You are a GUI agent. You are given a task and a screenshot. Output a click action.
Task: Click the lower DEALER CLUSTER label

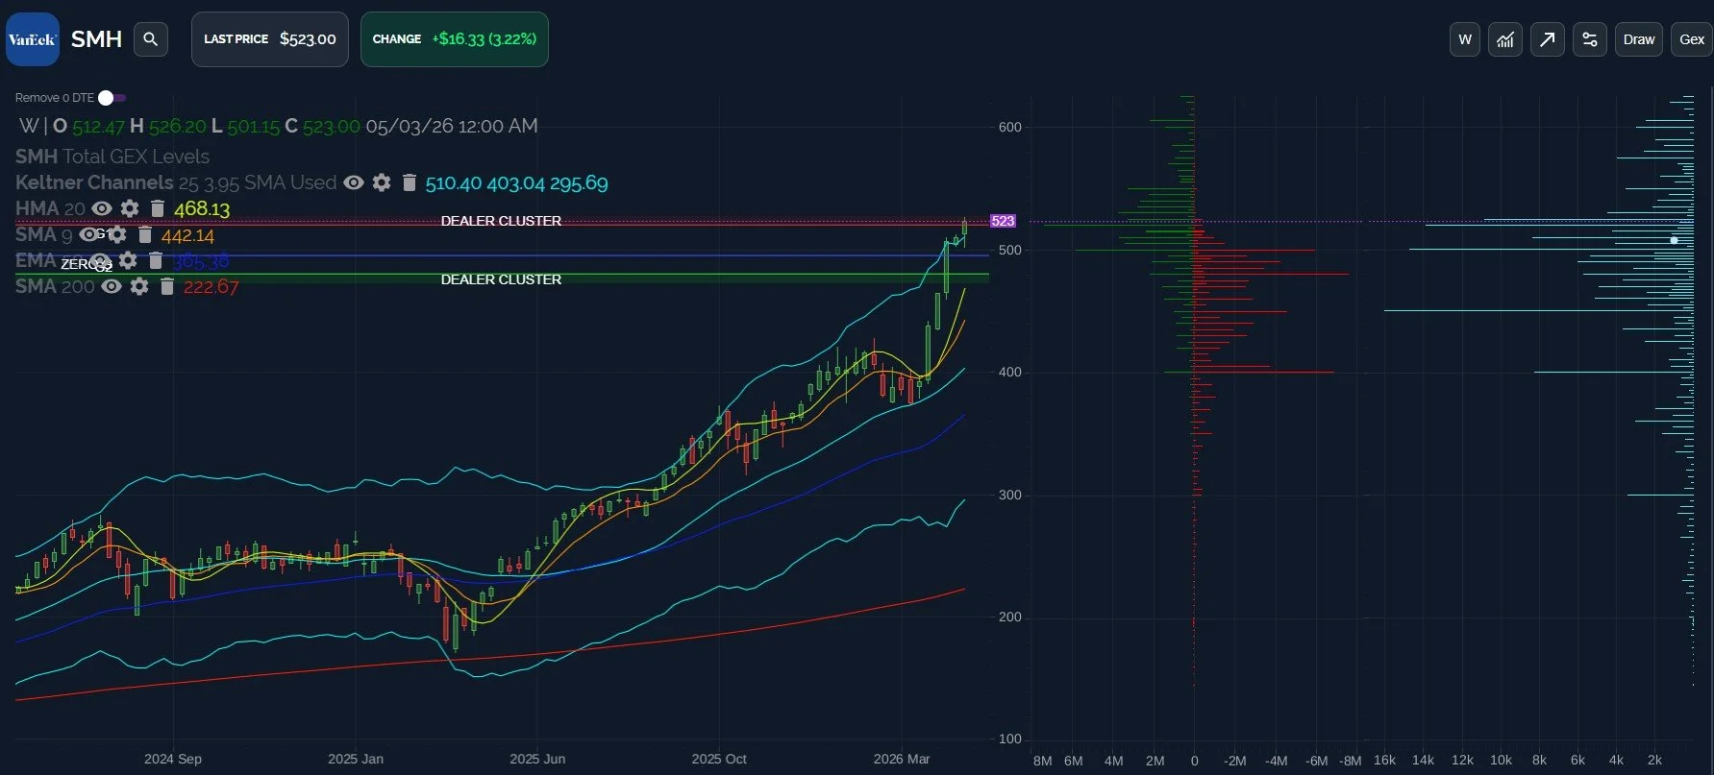pos(501,279)
